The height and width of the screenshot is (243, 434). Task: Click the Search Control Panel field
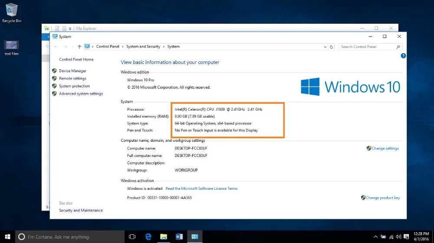click(x=367, y=47)
